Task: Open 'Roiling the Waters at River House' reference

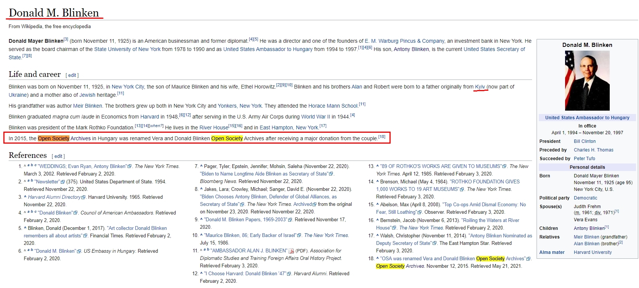Action: (x=448, y=224)
